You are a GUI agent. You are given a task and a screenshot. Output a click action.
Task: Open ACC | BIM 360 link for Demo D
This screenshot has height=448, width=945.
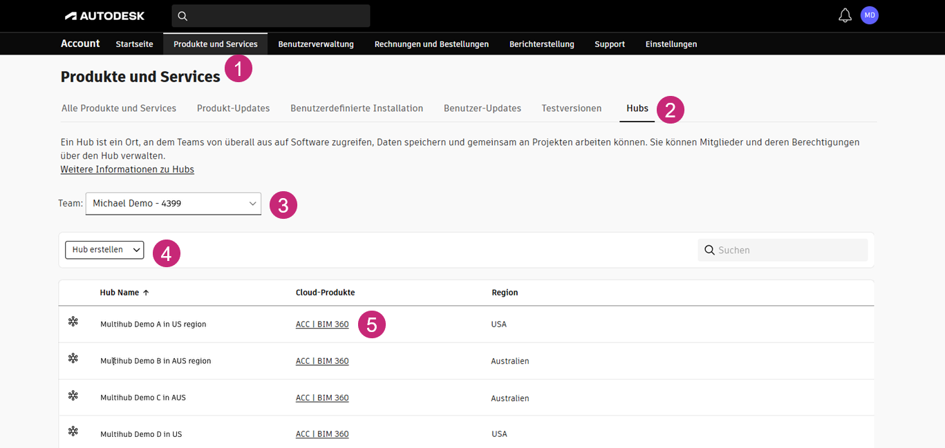tap(322, 434)
